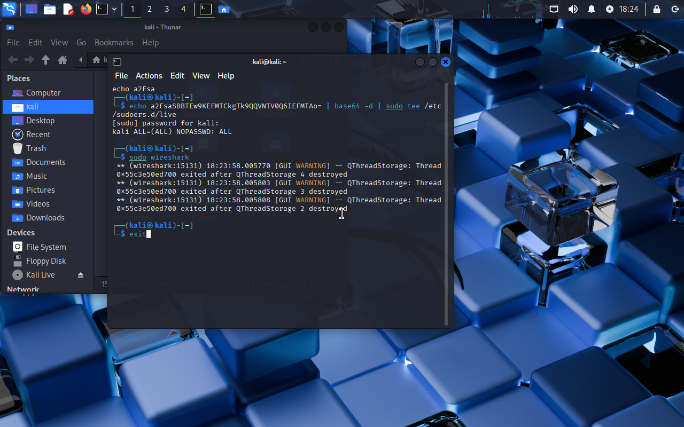Open the text editor launcher in panel
684x427 pixels.
[68, 9]
